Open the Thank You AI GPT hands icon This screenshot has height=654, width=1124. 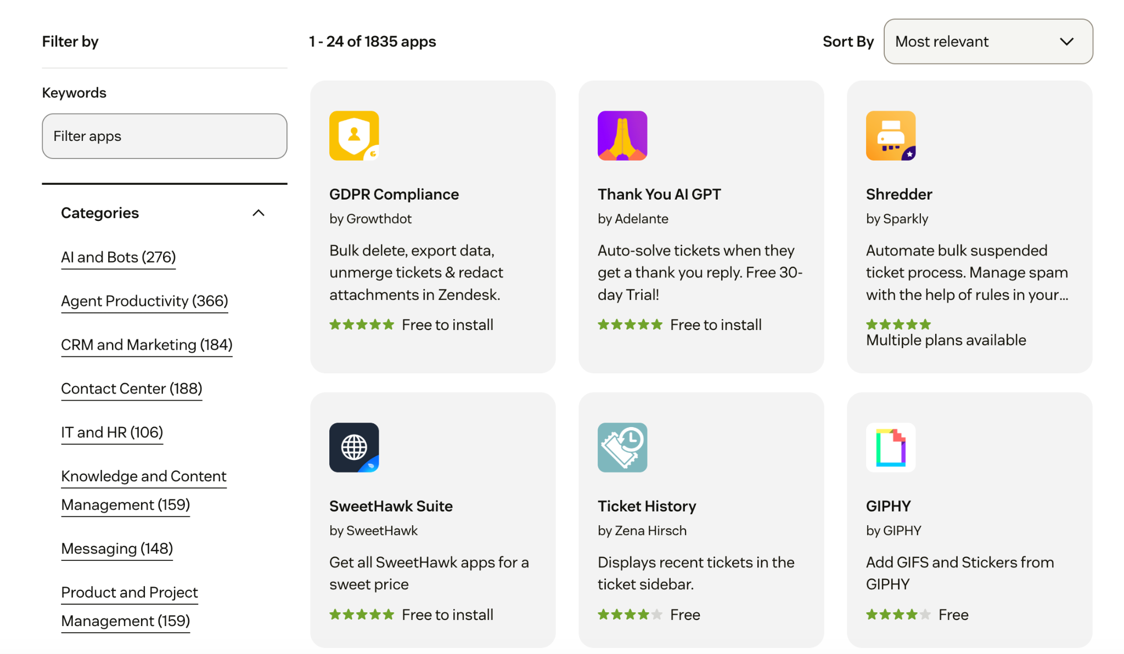coord(622,136)
